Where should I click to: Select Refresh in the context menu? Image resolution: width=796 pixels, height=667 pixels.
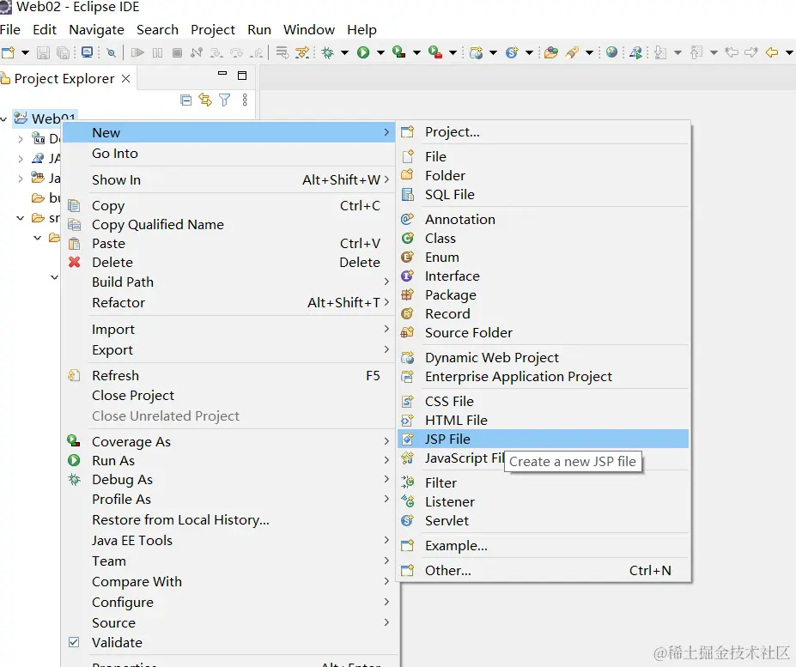click(229, 376)
